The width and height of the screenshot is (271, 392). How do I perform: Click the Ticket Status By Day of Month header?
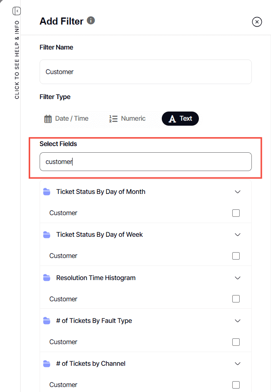pyautogui.click(x=101, y=191)
